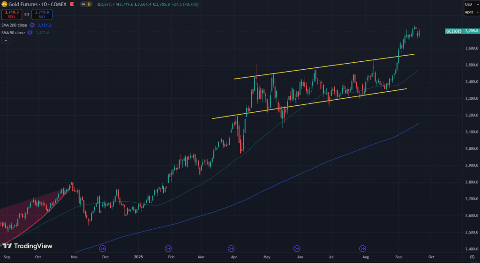Image resolution: width=480 pixels, height=263 pixels.
Task: Open the contract rollover marker near December
Action: pyautogui.click(x=103, y=248)
